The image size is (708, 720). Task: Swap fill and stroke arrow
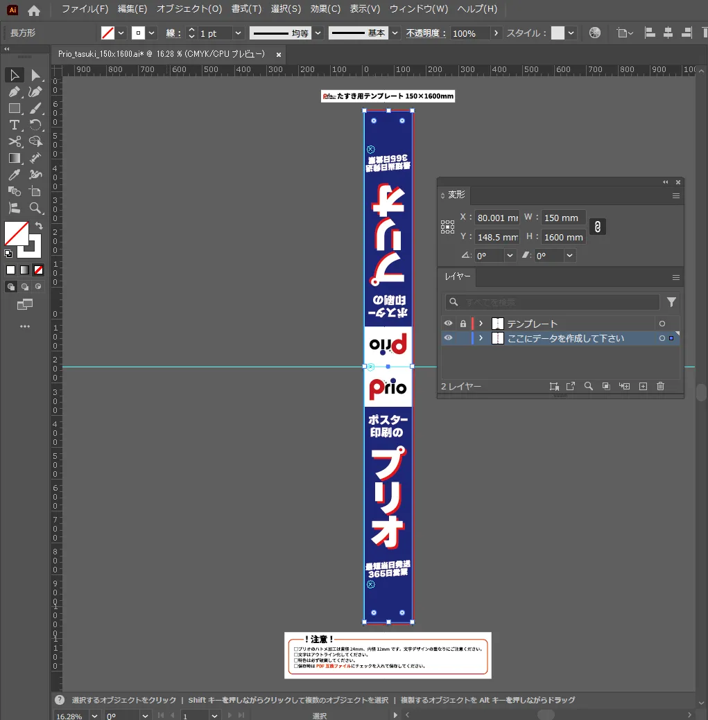39,225
